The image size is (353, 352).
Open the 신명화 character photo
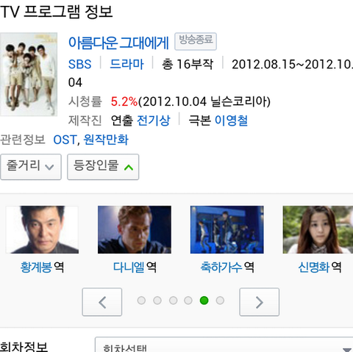tap(318, 229)
